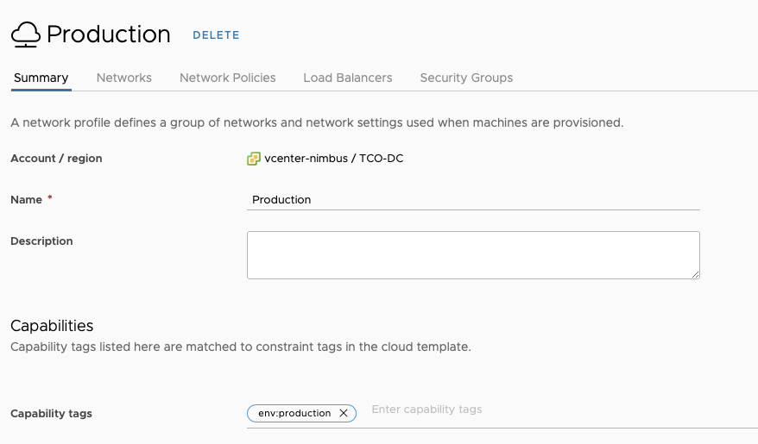Image resolution: width=758 pixels, height=444 pixels.
Task: Click the Production page title
Action: (109, 34)
